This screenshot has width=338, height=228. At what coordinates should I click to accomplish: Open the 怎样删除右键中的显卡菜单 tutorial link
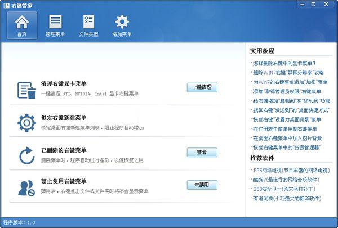pos(284,64)
